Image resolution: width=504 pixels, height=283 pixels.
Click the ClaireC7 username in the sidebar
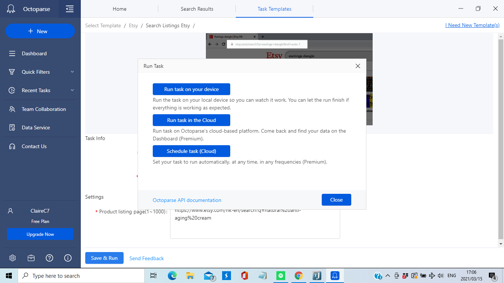click(x=40, y=211)
